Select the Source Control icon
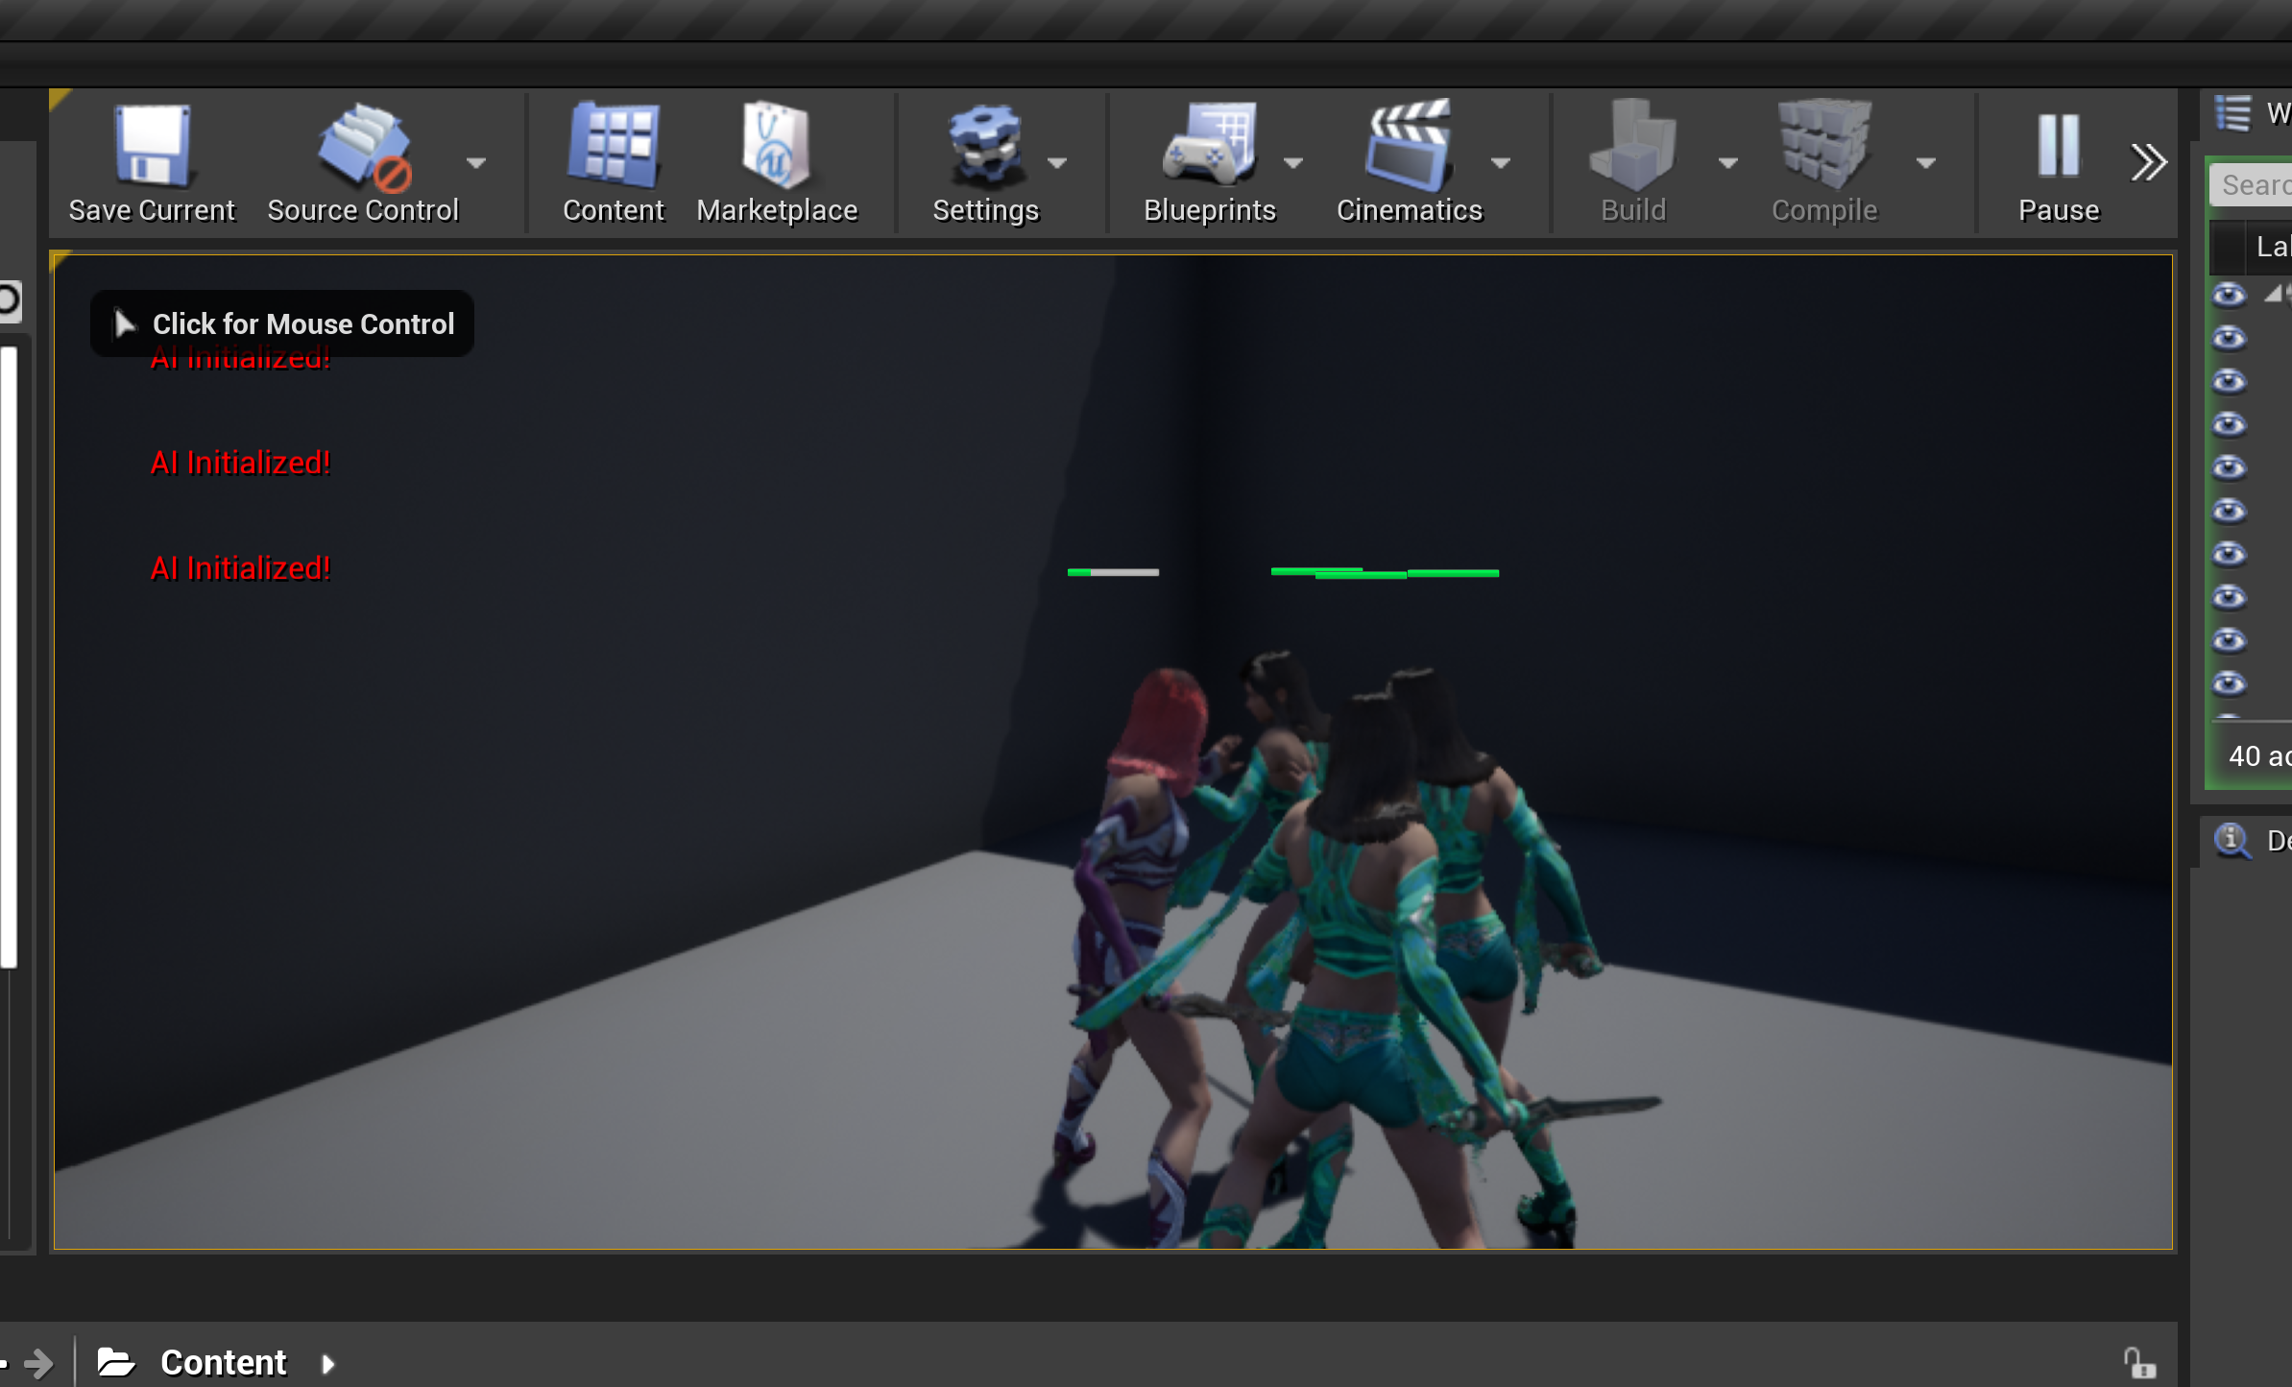This screenshot has width=2292, height=1387. (x=362, y=161)
